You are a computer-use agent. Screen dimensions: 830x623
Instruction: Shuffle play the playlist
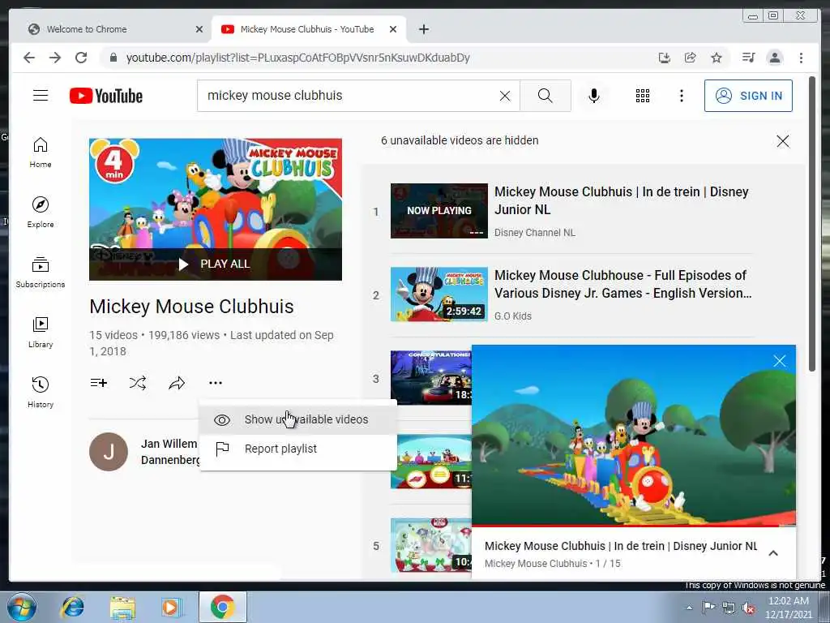point(138,383)
